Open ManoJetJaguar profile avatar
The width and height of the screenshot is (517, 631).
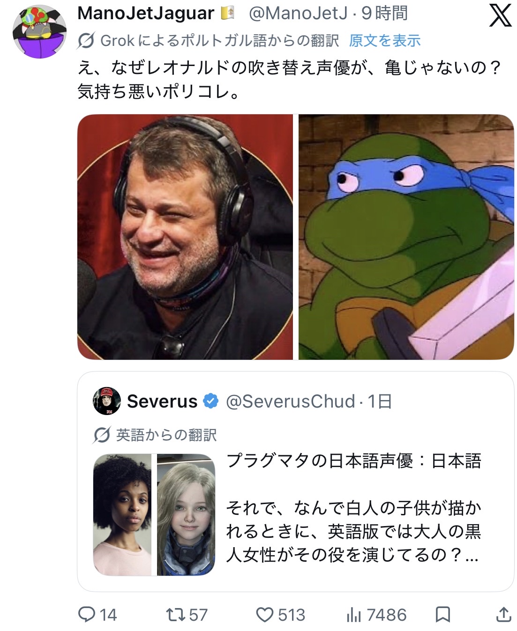click(39, 32)
